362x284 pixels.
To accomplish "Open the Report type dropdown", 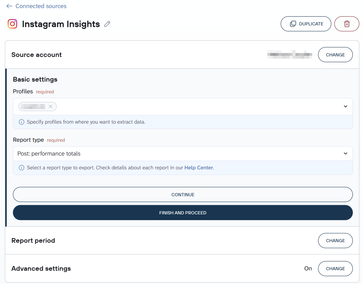I will (183, 154).
